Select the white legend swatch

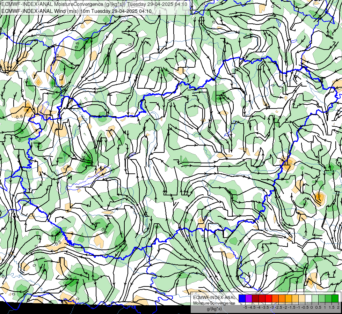pos(308,298)
